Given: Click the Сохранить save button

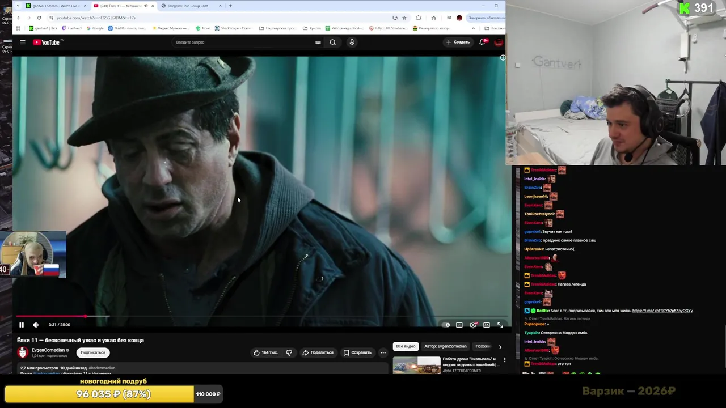Looking at the screenshot, I should pos(357,352).
